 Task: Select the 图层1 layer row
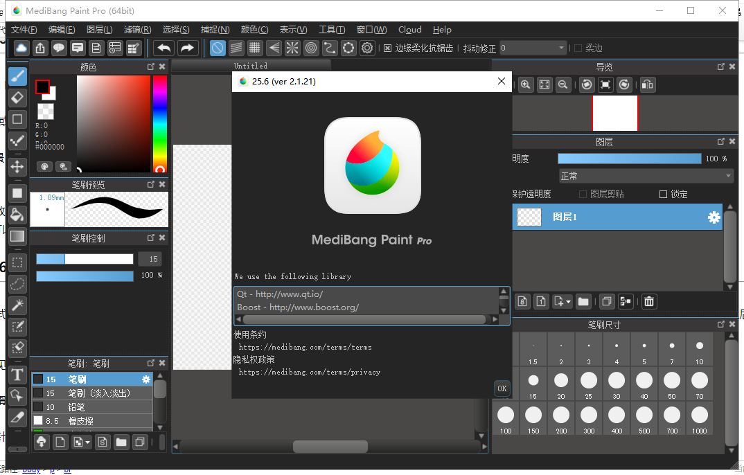[x=617, y=217]
